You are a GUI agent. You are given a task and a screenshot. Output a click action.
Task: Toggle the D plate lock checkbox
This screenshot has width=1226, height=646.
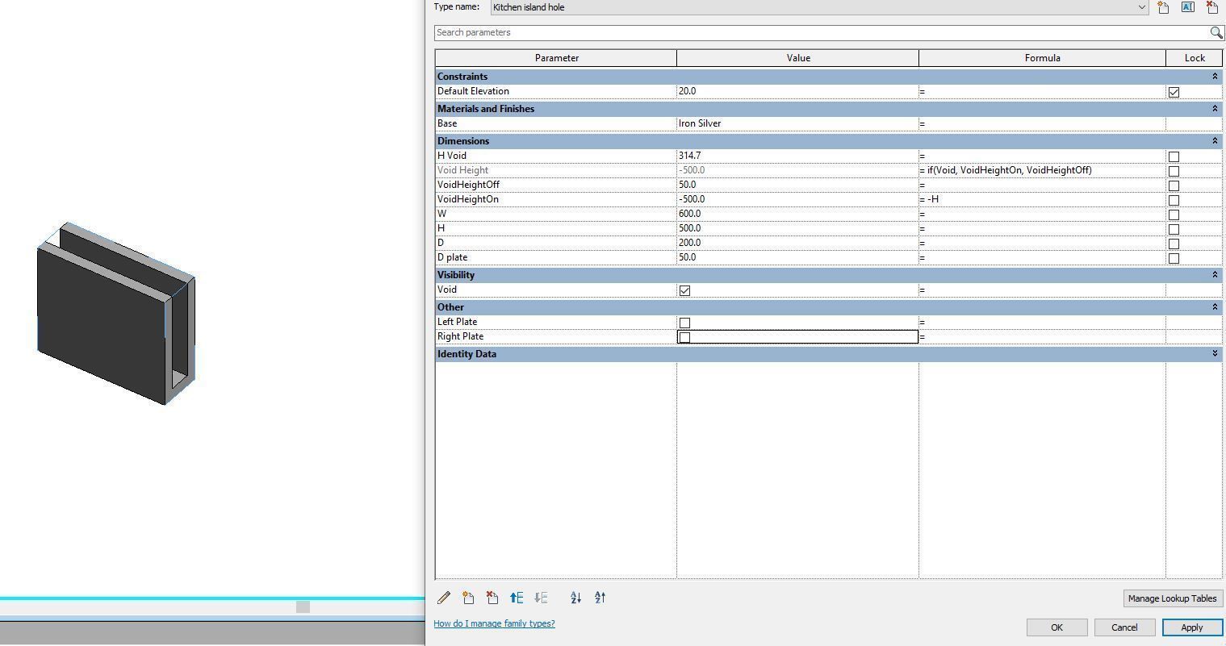pyautogui.click(x=1174, y=258)
